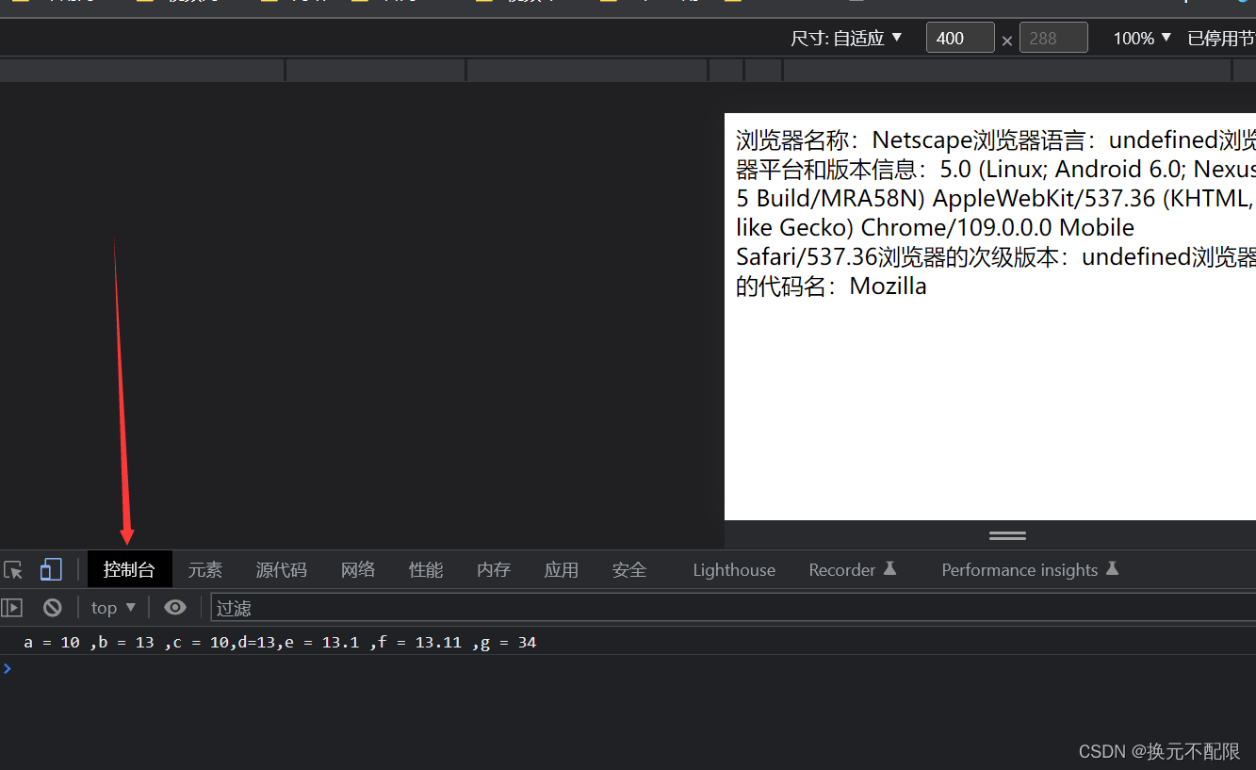
Task: Create a live expression via eye icon
Action: coord(175,607)
